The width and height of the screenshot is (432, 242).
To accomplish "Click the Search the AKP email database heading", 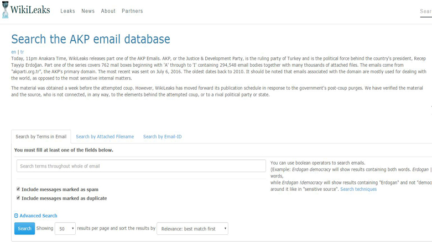I will point(91,39).
